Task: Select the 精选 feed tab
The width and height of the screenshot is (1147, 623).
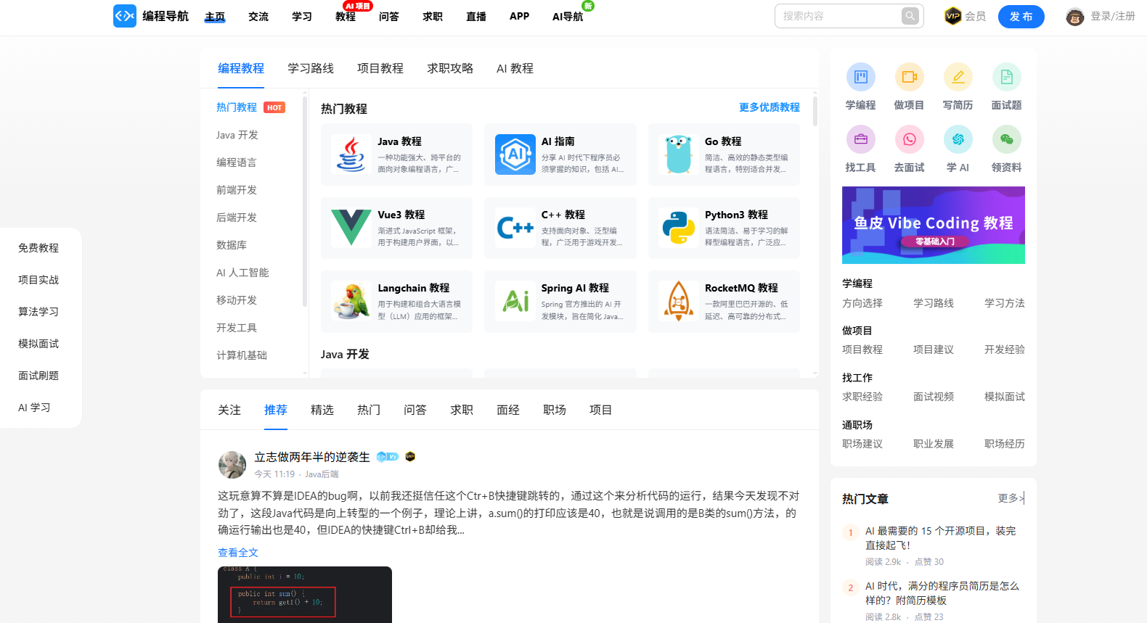Action: point(322,410)
